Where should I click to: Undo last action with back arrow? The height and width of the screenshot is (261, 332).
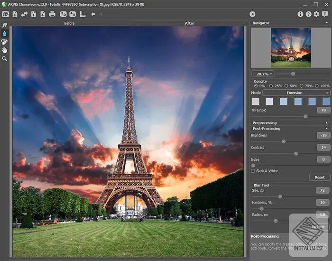93,14
